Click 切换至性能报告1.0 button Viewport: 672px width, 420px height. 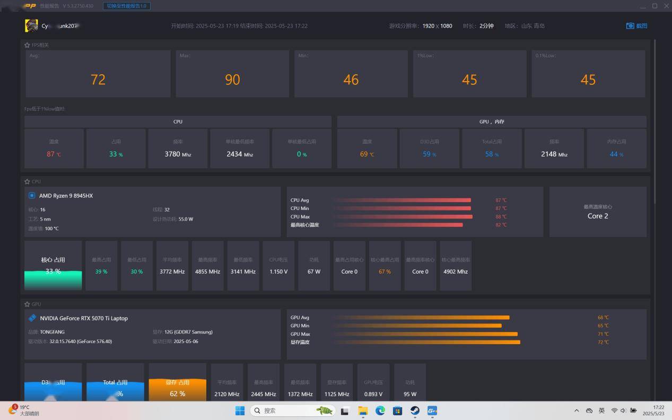point(127,6)
